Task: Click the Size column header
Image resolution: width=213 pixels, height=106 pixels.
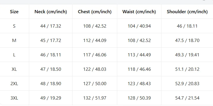Action: click(14, 12)
